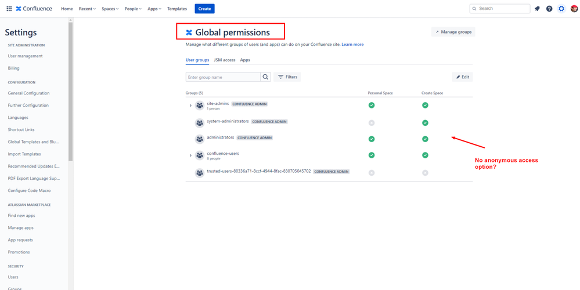Toggle Create Space check for site-admins
This screenshot has height=290, width=580.
tap(426, 106)
